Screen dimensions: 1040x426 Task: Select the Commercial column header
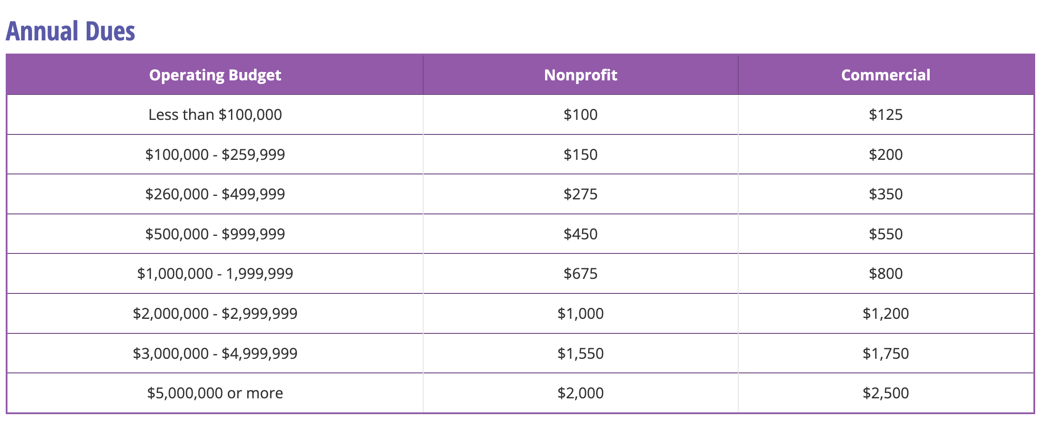886,75
